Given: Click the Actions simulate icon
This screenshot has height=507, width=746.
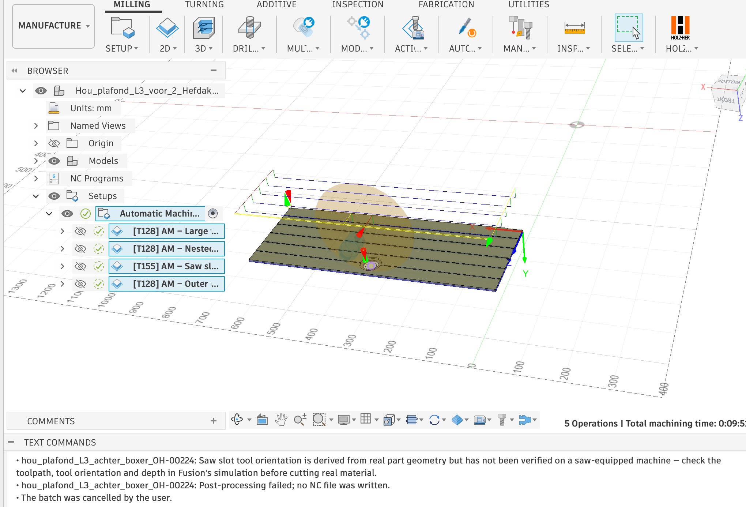Looking at the screenshot, I should tap(413, 28).
